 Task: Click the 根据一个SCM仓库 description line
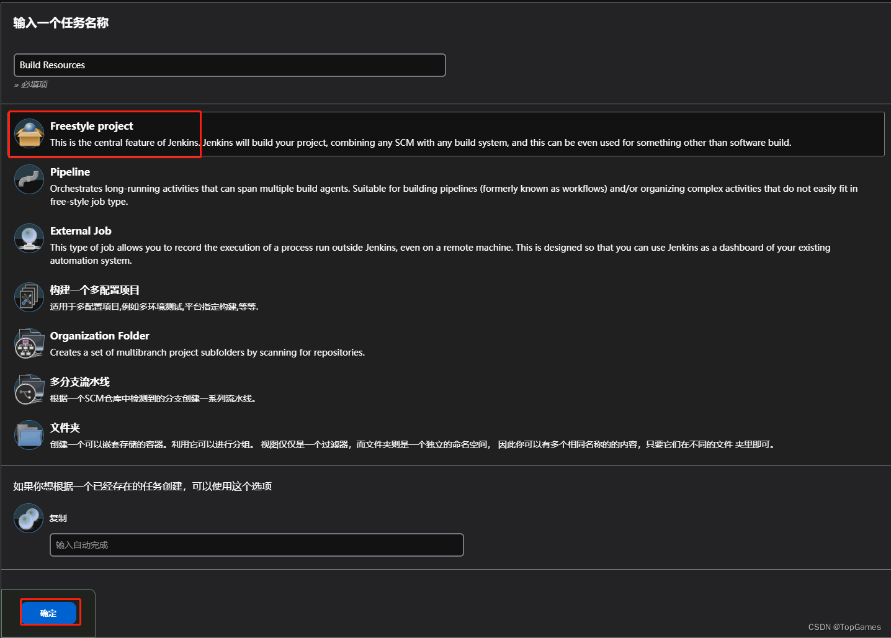153,398
